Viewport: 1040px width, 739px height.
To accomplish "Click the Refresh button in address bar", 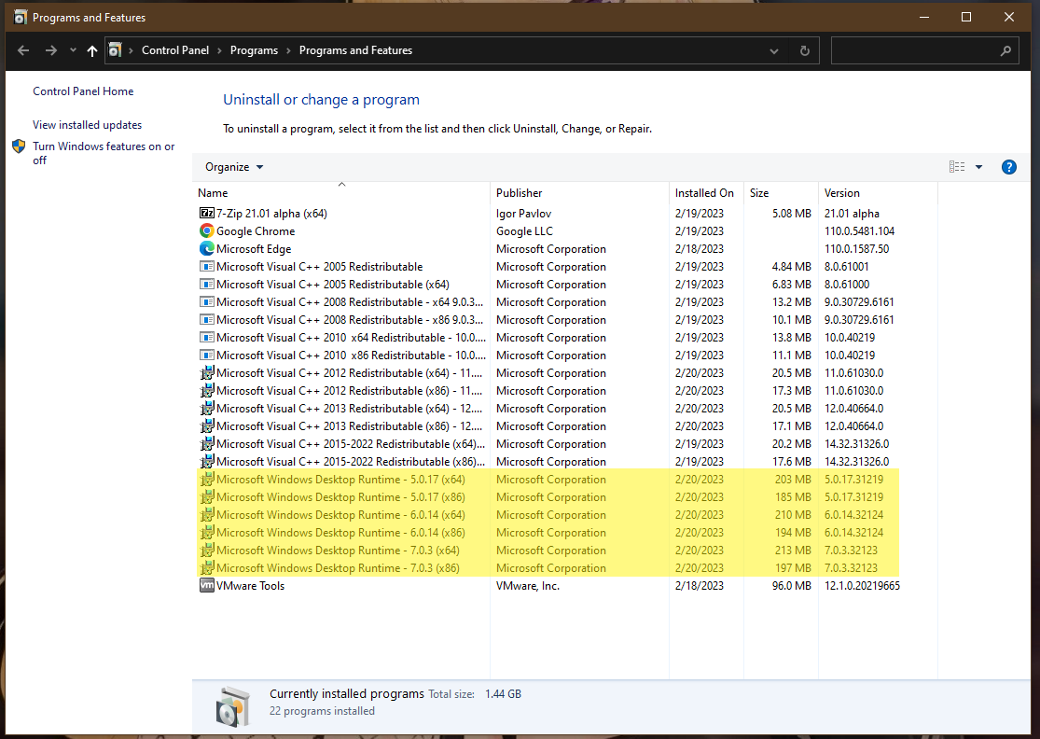I will pyautogui.click(x=804, y=50).
